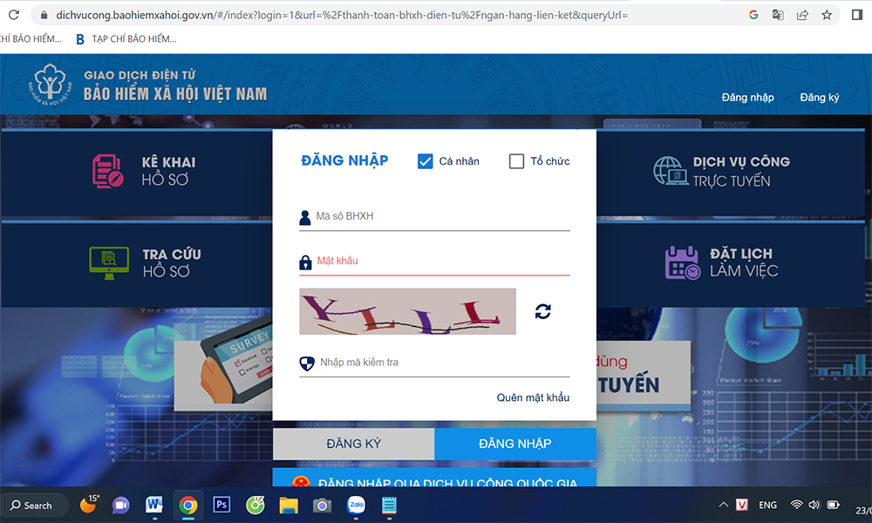Image resolution: width=872 pixels, height=523 pixels.
Task: Open the Tạp chí Bảo hiểm bookmark
Action: coord(126,39)
